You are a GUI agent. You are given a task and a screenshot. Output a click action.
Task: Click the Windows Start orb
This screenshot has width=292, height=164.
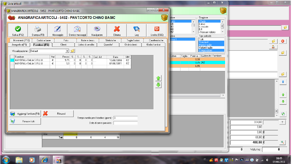tap(6, 160)
